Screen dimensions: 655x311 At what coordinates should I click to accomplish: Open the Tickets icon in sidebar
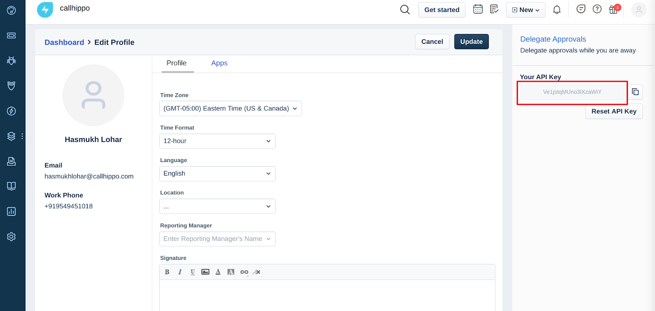pos(11,36)
